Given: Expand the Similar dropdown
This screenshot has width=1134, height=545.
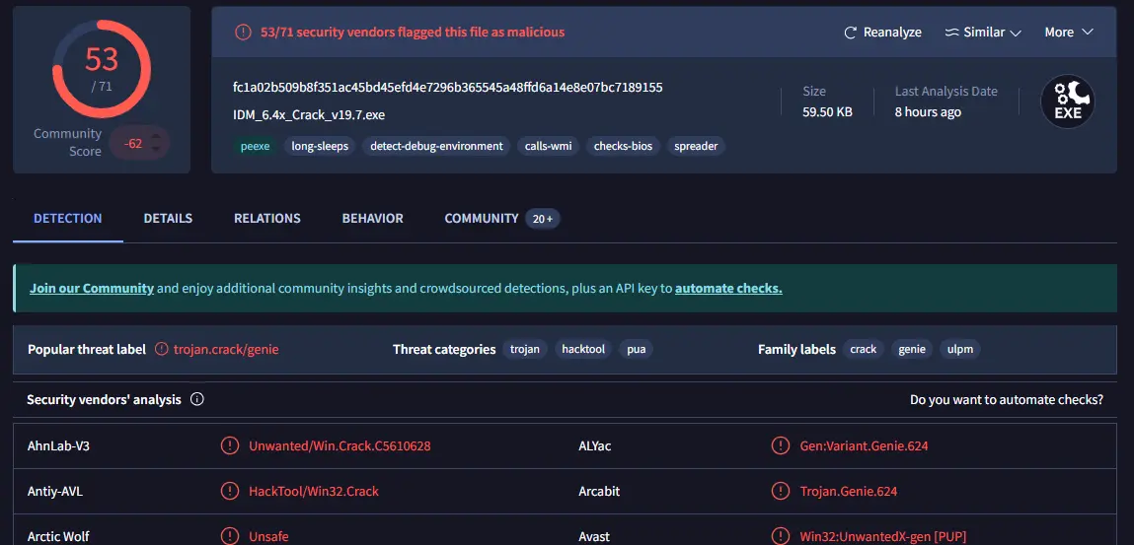Looking at the screenshot, I should click(982, 33).
